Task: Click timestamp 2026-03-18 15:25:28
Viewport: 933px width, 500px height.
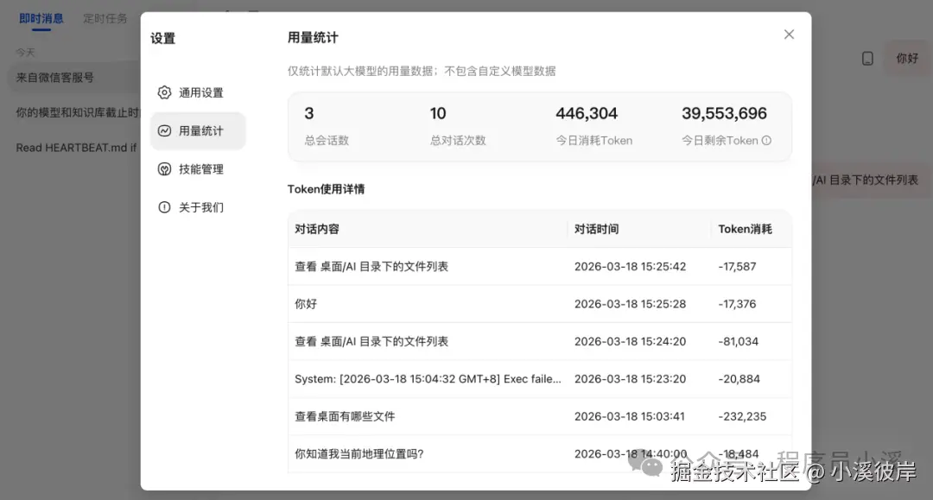Action: point(630,304)
